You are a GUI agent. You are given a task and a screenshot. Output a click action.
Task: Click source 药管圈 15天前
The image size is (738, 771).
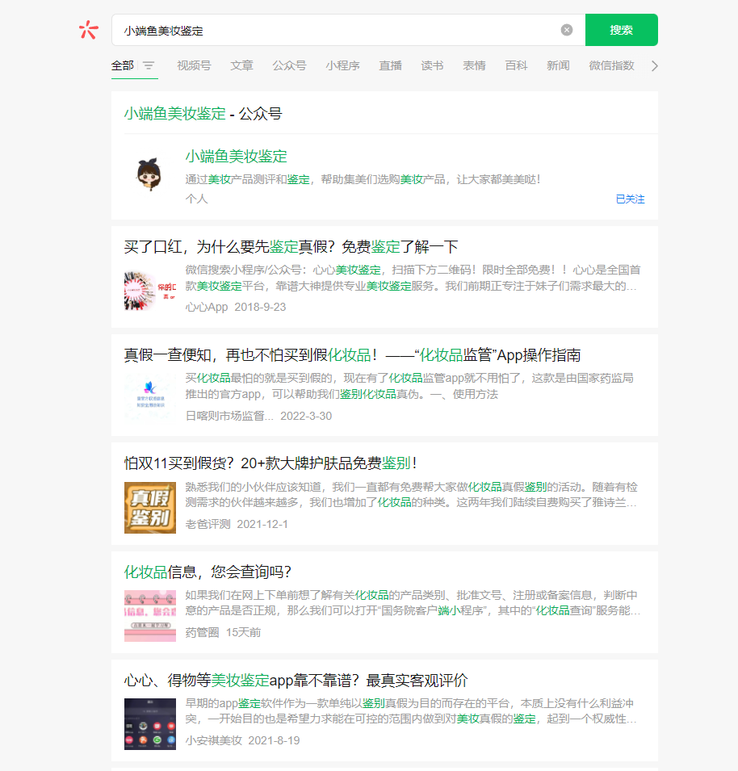223,632
